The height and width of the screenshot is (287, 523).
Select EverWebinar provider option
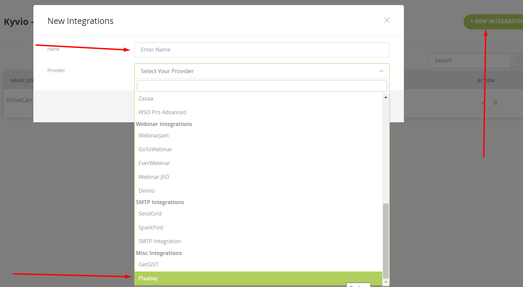pyautogui.click(x=258, y=163)
